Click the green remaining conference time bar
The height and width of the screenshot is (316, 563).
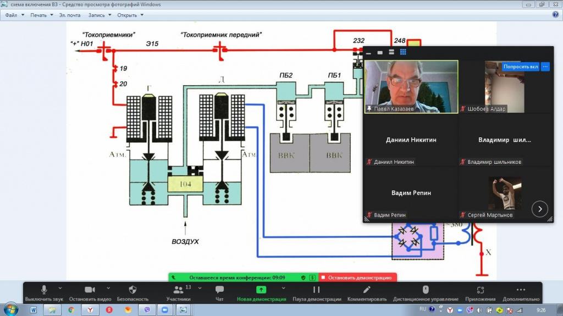click(237, 278)
